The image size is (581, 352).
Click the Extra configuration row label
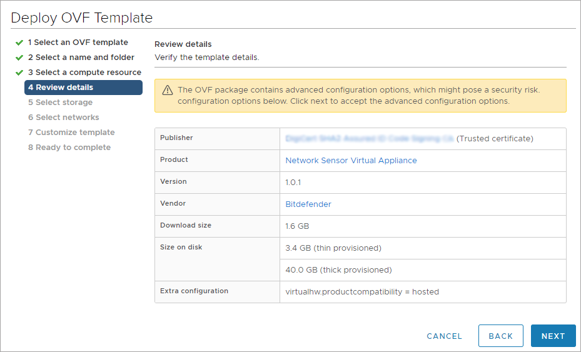[194, 291]
